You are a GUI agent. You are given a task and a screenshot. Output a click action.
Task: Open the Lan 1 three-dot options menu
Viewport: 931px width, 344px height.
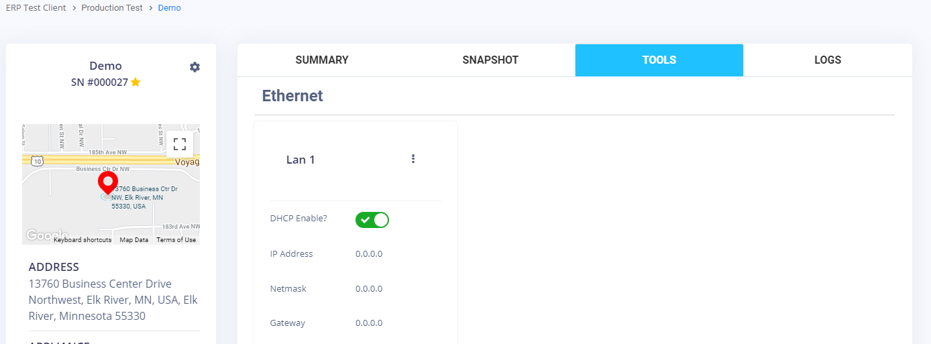(413, 159)
